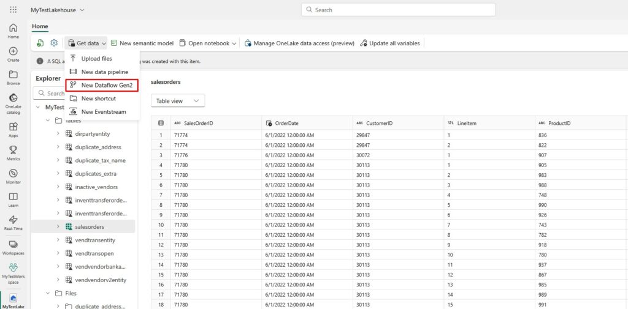Select the vendtransopen table
Screen dimensions: 628x309
(x=94, y=253)
